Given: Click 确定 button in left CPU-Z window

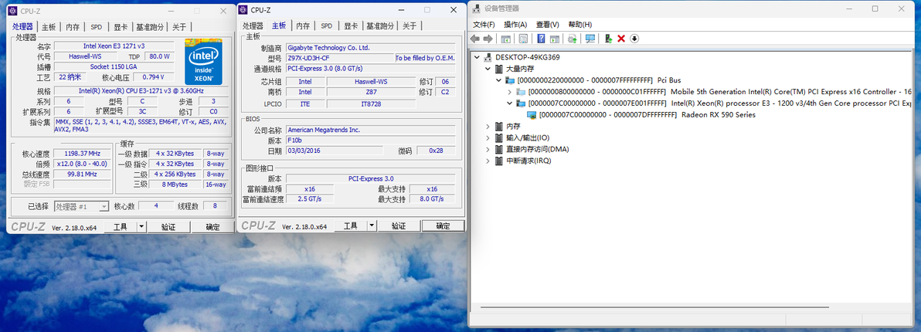Looking at the screenshot, I should pyautogui.click(x=212, y=226).
